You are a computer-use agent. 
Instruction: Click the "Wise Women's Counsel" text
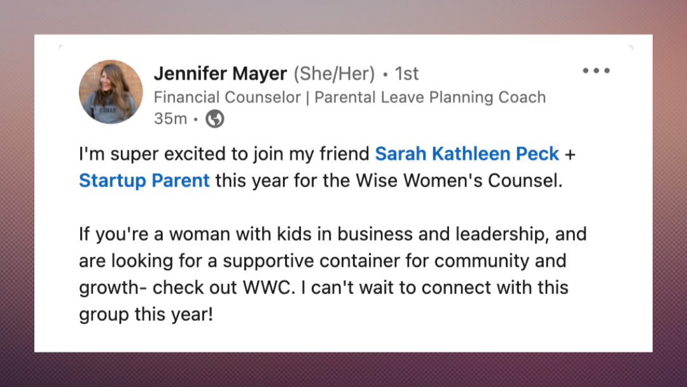click(x=459, y=181)
